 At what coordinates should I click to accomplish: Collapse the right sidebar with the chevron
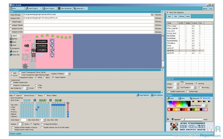point(165,12)
